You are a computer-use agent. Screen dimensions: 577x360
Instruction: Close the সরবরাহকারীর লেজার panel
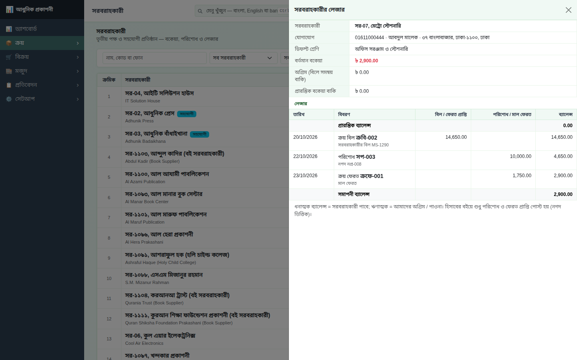568,10
